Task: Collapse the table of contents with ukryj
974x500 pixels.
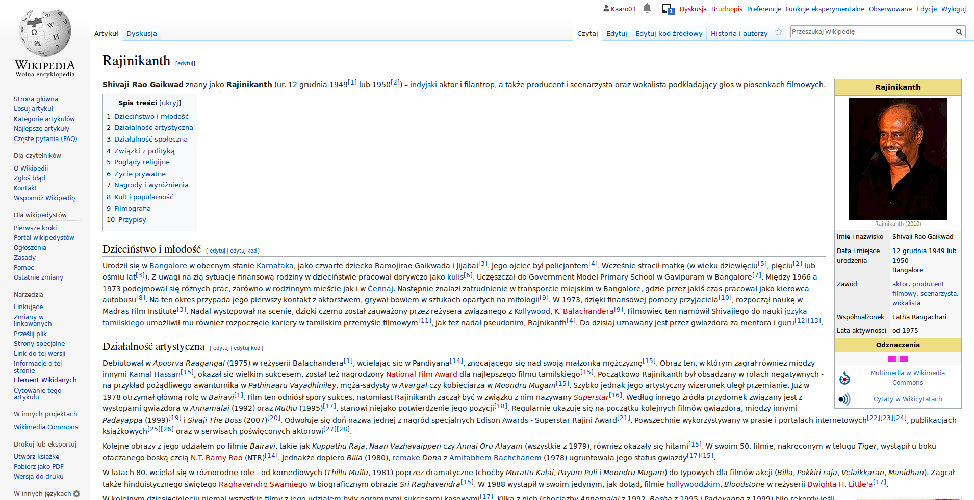Action: point(170,103)
